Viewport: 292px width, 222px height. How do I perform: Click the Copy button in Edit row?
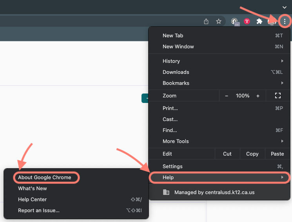252,154
